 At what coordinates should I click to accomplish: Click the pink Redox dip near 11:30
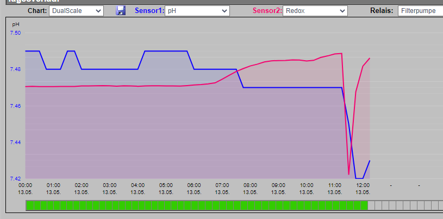click(349, 174)
